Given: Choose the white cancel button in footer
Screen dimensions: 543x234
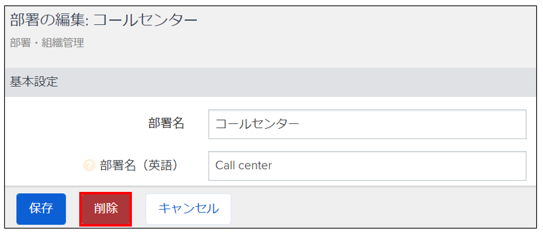Looking at the screenshot, I should click(188, 209).
